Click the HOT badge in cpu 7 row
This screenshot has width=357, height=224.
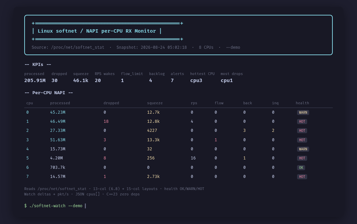302,177
